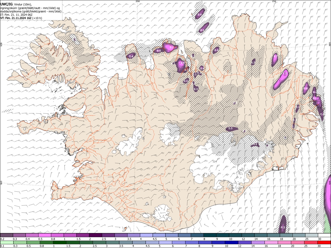Select the darkest green 1–1.5 swatch, lower legend

pos(60,243)
